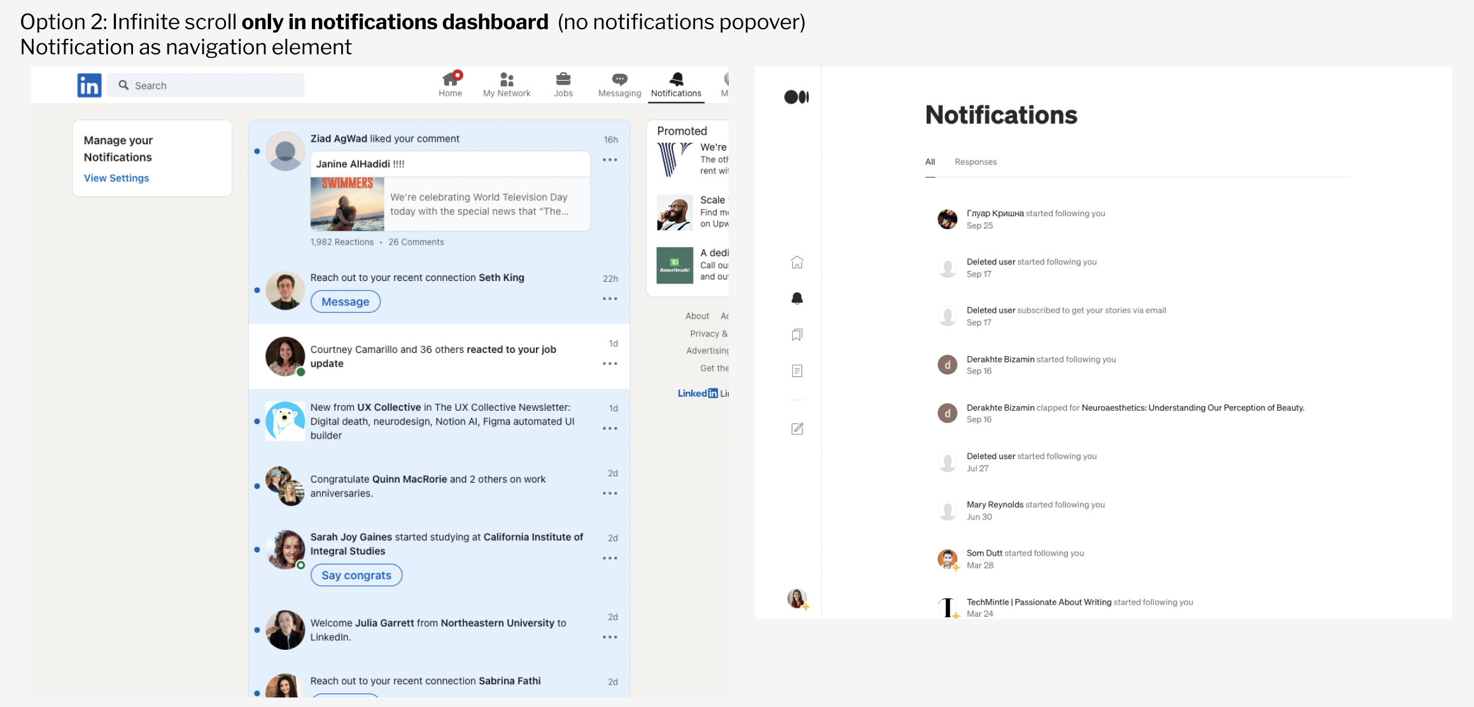
Task: Click the Say congrats button
Action: 356,575
